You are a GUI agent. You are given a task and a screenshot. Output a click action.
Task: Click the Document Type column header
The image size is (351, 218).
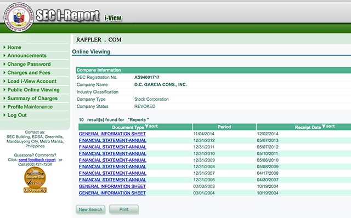[135, 127]
